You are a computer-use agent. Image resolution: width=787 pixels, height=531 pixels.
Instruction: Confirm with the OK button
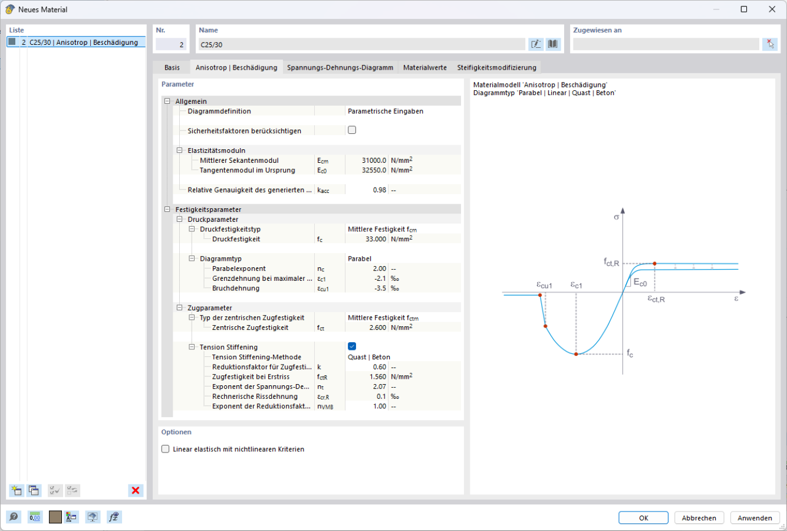pyautogui.click(x=643, y=517)
